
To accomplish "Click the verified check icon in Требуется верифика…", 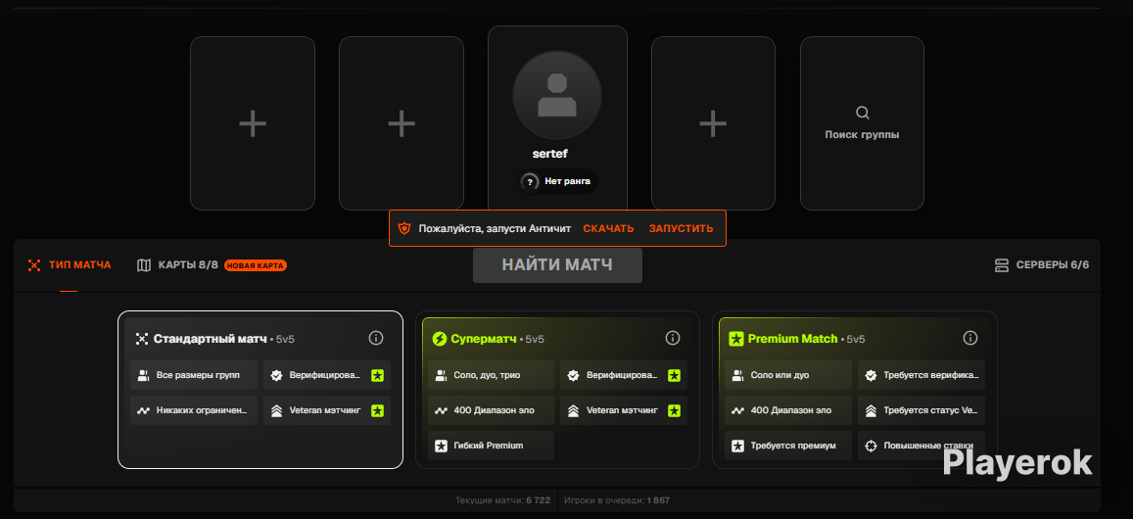I will coord(871,375).
